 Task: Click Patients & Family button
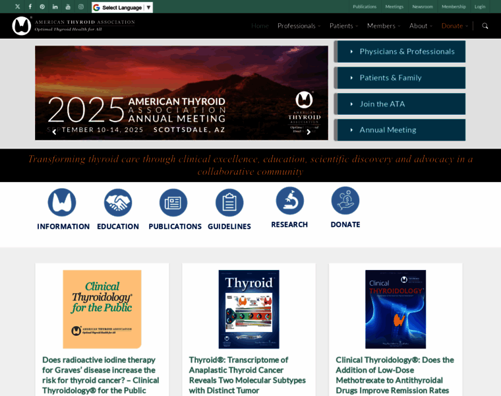(x=399, y=78)
